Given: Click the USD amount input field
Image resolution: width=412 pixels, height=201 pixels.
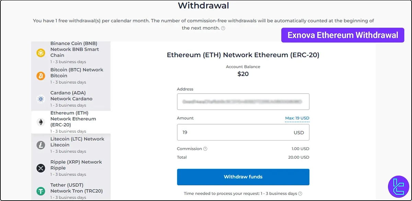Looking at the screenshot, I should click(x=243, y=132).
